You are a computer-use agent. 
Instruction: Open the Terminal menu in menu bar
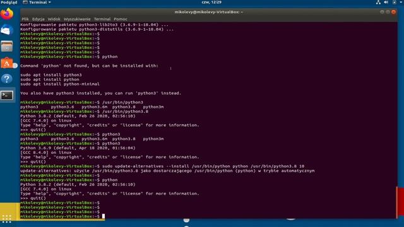click(102, 19)
